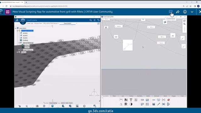Open the Control tab in Visual Scripting Editor
This screenshot has width=201, height=113.
pos(131,96)
